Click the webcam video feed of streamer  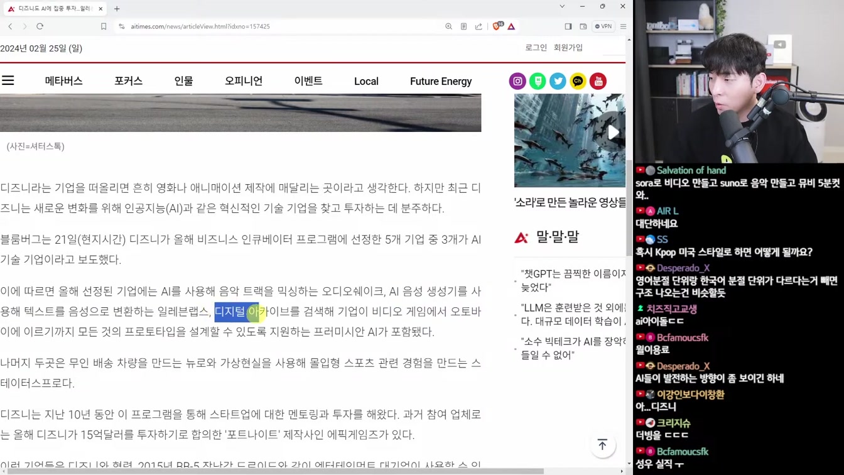[738, 82]
